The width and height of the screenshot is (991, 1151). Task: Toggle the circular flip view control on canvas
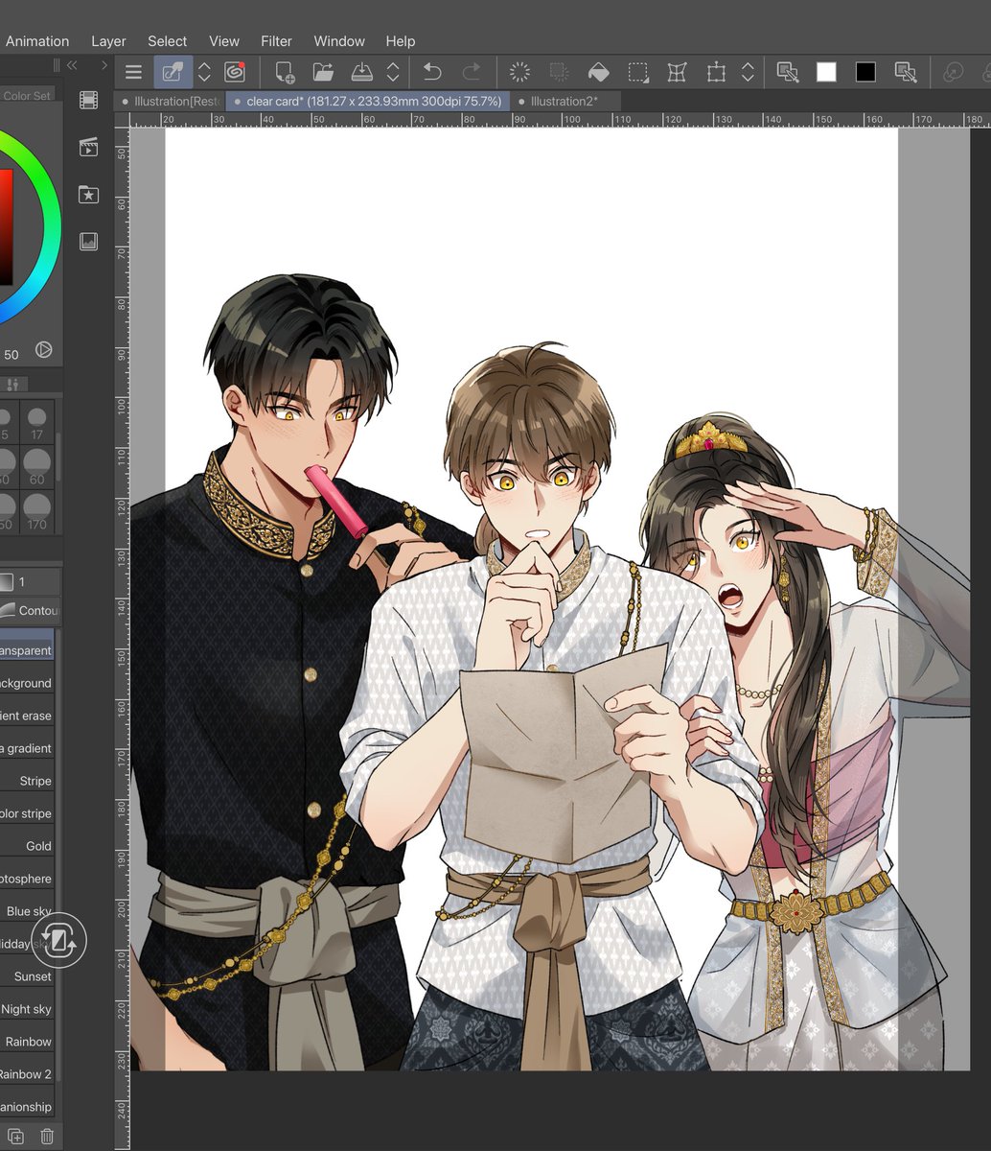pyautogui.click(x=60, y=942)
